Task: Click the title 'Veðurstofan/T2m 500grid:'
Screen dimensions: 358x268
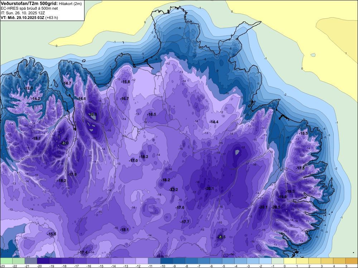Action: 29,3
